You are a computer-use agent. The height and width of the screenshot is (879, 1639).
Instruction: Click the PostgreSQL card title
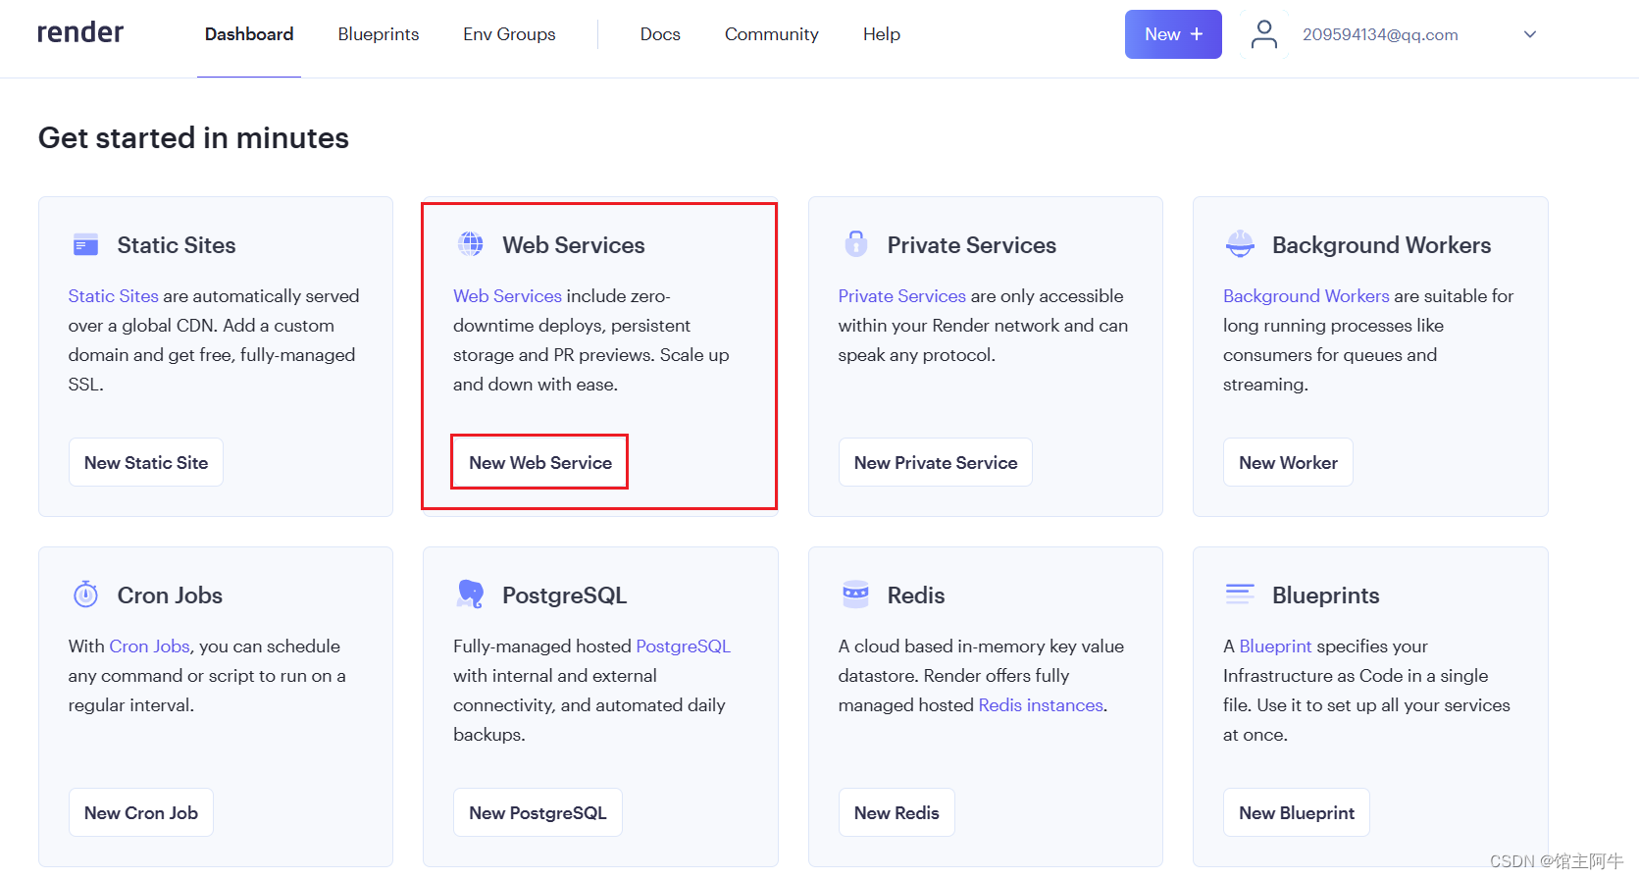coord(565,595)
